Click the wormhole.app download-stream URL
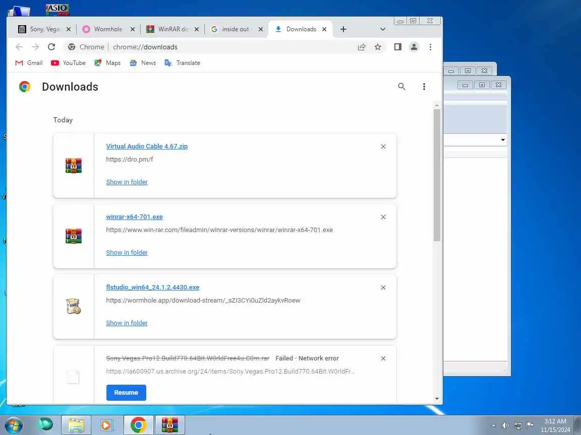Screen dimensions: 581x435 point(203,301)
